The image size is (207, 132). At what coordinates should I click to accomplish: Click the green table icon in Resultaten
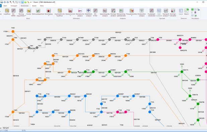click(x=192, y=9)
